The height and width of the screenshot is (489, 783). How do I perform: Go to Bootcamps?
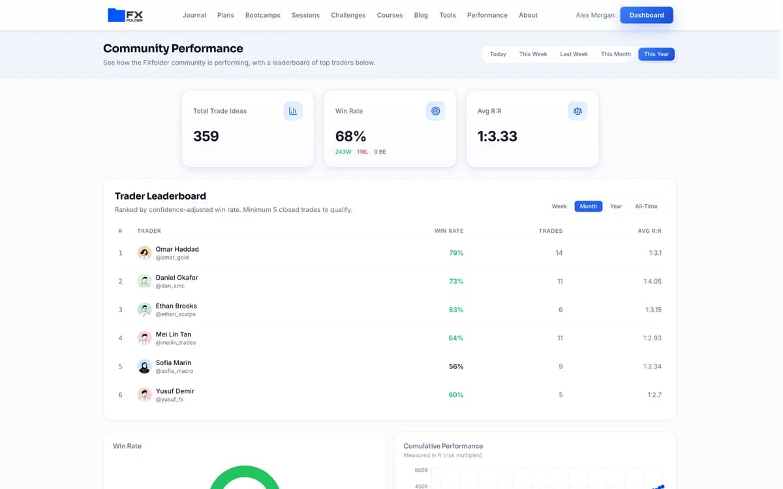coord(263,15)
